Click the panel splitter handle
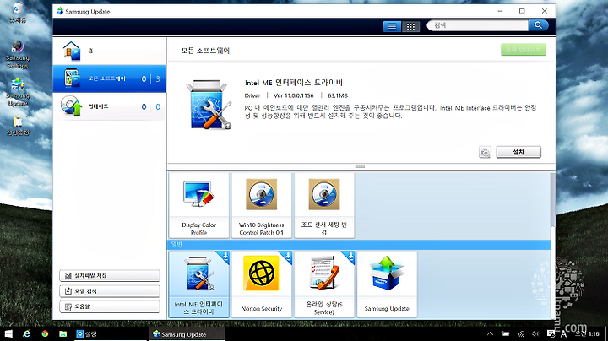Image resolution: width=608 pixels, height=341 pixels. [360, 166]
